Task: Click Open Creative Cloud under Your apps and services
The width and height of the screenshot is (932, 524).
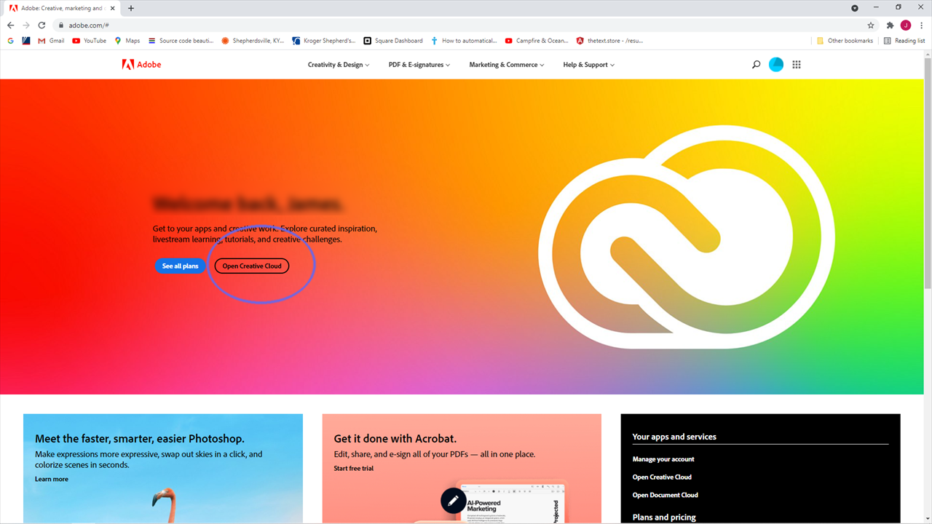Action: (662, 477)
